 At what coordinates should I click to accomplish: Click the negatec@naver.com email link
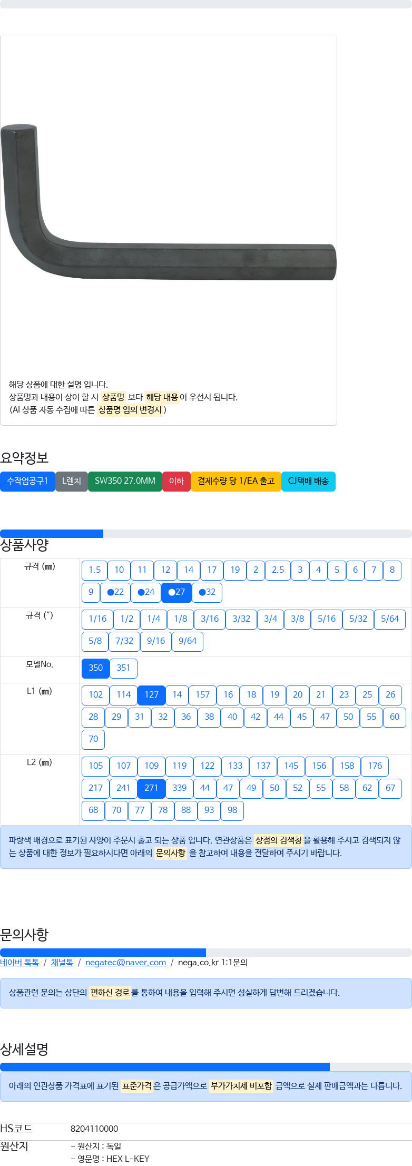coord(125,963)
